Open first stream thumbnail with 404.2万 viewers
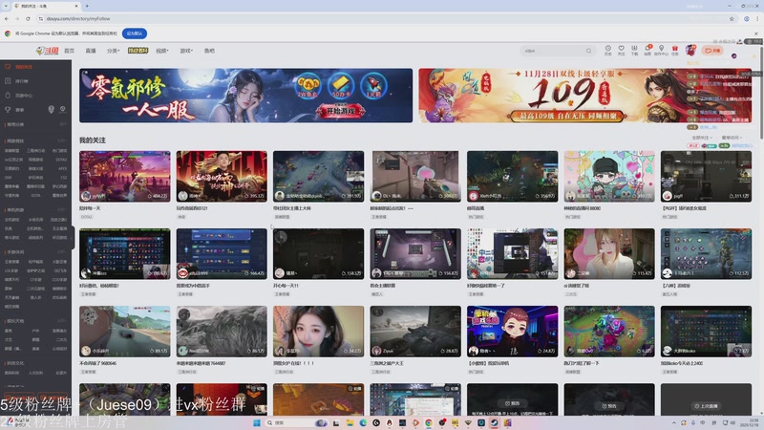764x430 pixels. (x=125, y=176)
